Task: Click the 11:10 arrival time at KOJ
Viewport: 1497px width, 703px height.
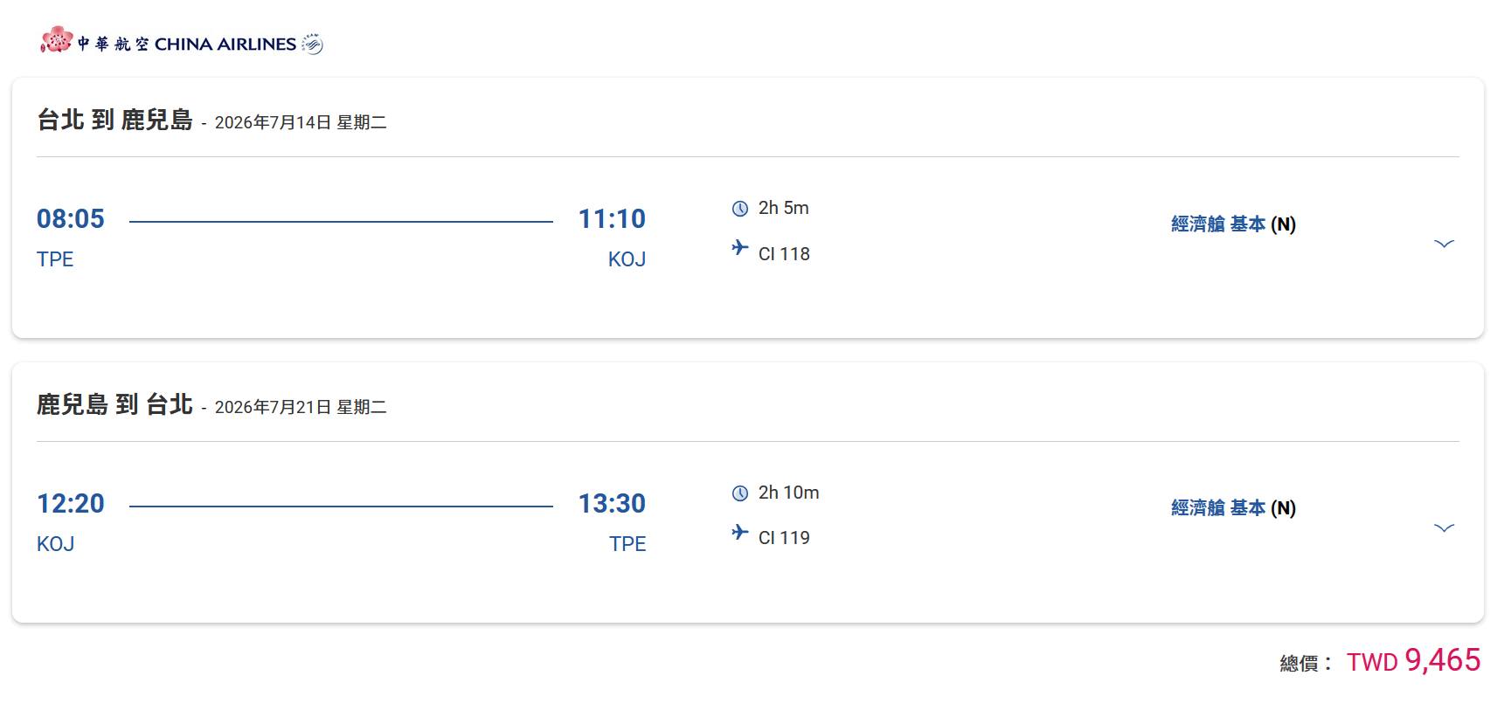Action: pos(612,218)
